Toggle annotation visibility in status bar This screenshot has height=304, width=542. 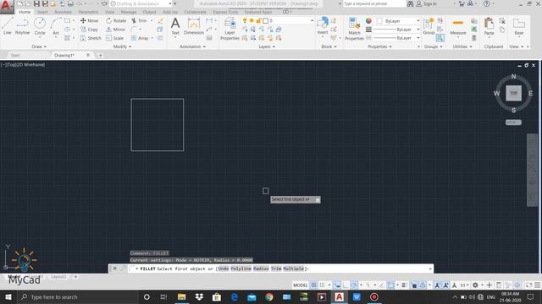point(437,285)
